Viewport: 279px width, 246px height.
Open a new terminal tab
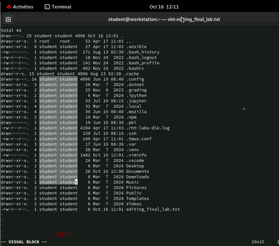(8, 20)
